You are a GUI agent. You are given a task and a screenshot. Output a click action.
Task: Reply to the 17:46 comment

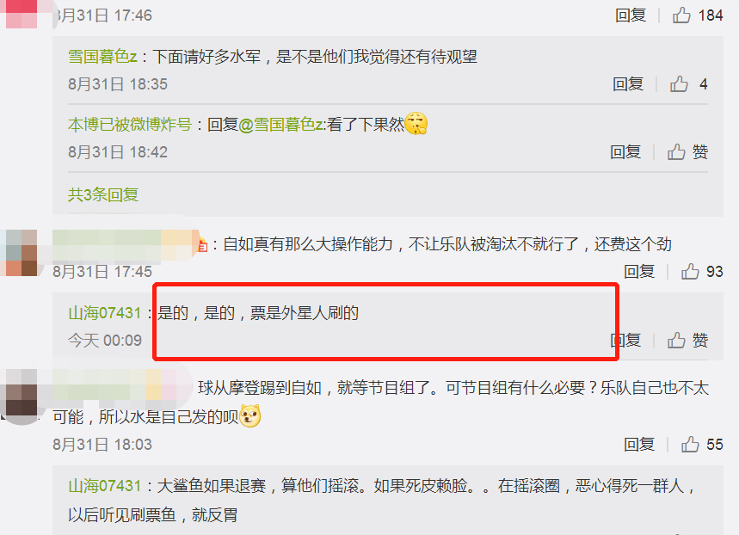tap(631, 15)
